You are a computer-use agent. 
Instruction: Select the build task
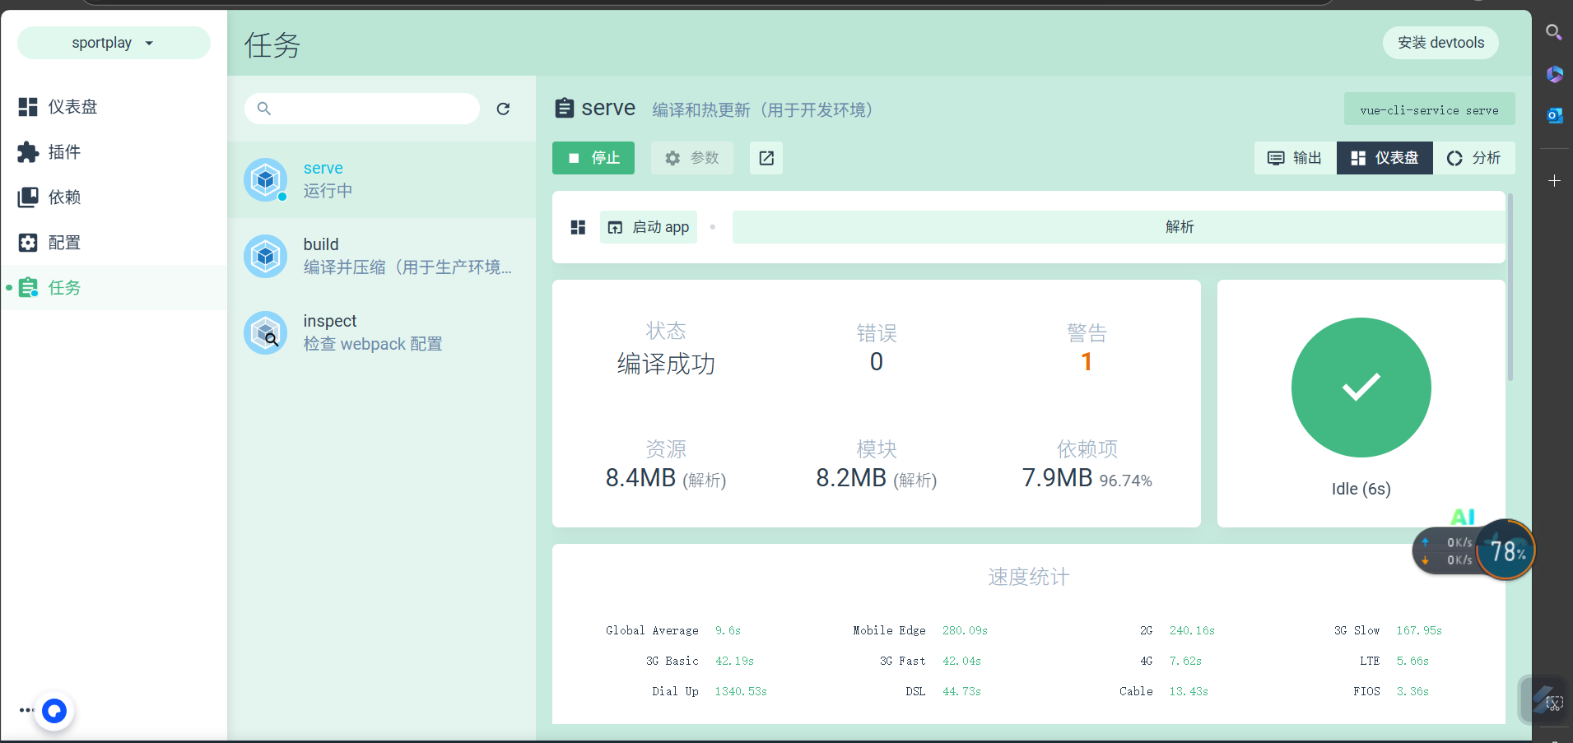coord(382,257)
